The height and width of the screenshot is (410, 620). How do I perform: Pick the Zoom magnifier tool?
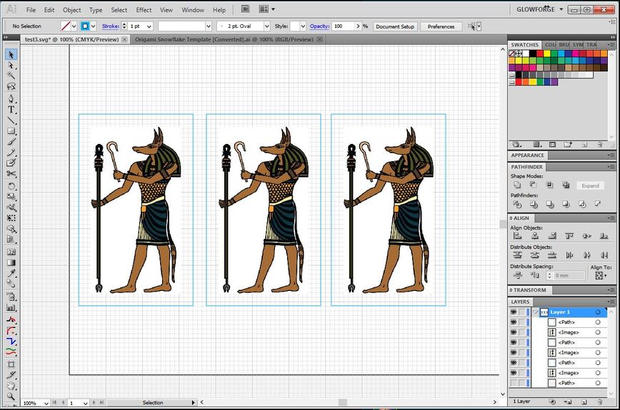pyautogui.click(x=11, y=396)
